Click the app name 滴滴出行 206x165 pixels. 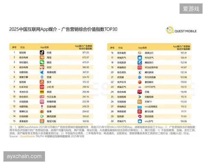click(149, 53)
